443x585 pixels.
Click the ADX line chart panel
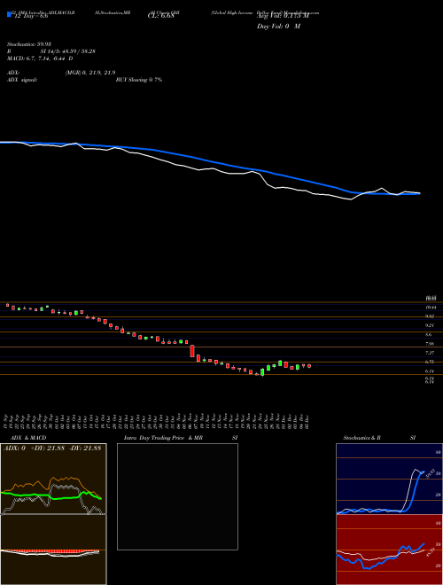pos(53,479)
